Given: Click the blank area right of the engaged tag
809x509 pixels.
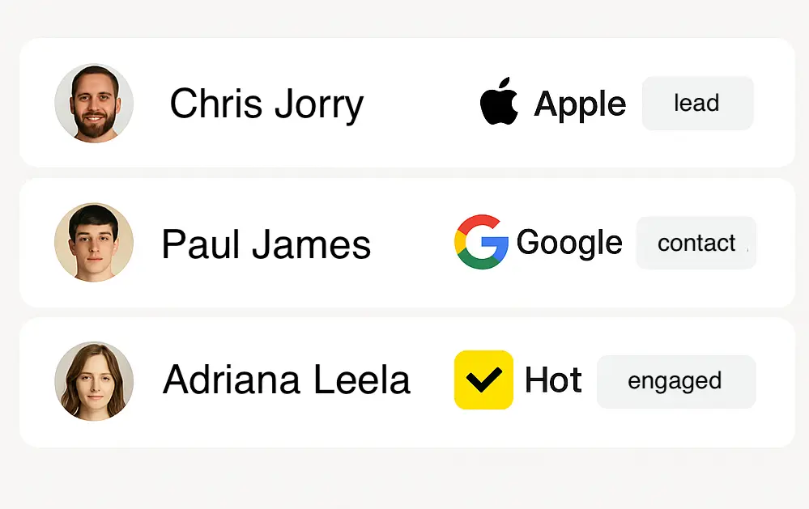Looking at the screenshot, I should click(775, 381).
